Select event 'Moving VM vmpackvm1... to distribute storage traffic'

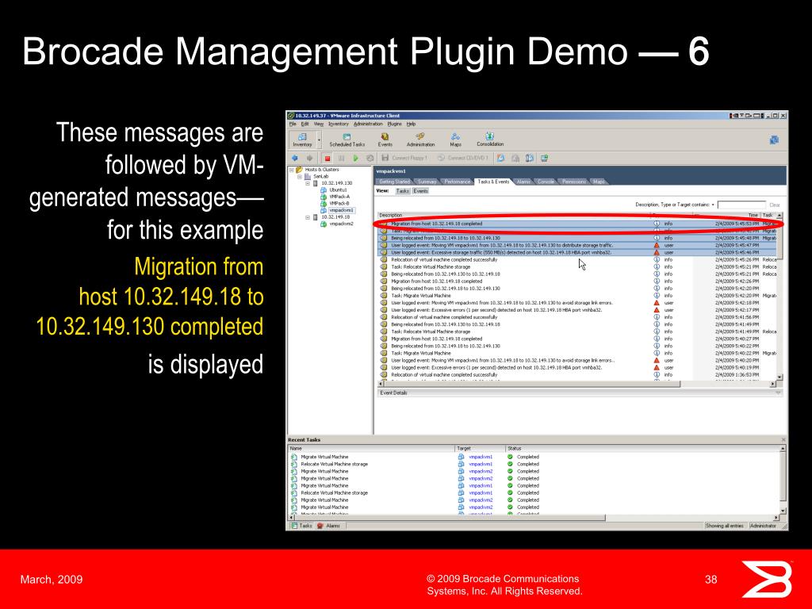click(577, 246)
